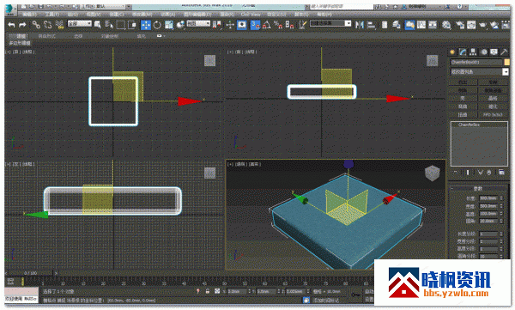
Task: Open the named selection sets dropdown
Action: coord(330,23)
